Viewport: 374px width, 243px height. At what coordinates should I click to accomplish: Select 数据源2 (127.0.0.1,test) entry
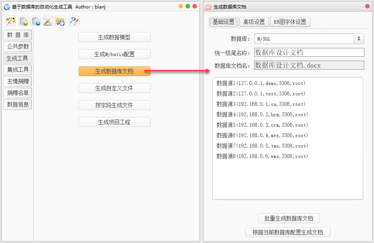click(x=261, y=94)
